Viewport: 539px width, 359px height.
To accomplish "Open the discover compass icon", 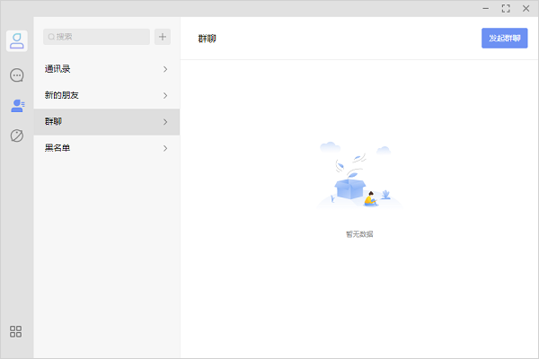I will click(17, 136).
